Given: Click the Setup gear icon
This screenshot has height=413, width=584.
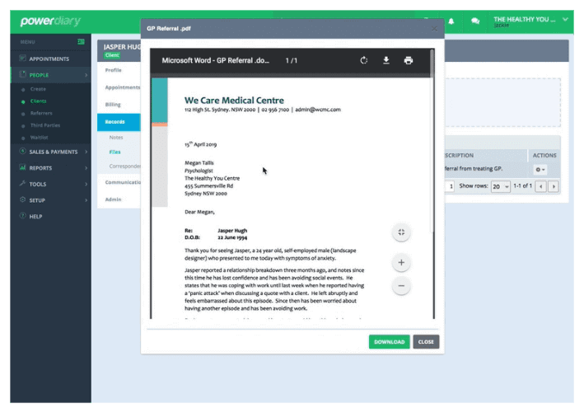Looking at the screenshot, I should coord(23,199).
